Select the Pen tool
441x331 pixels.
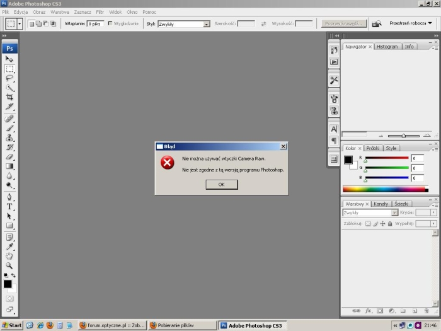(9, 197)
